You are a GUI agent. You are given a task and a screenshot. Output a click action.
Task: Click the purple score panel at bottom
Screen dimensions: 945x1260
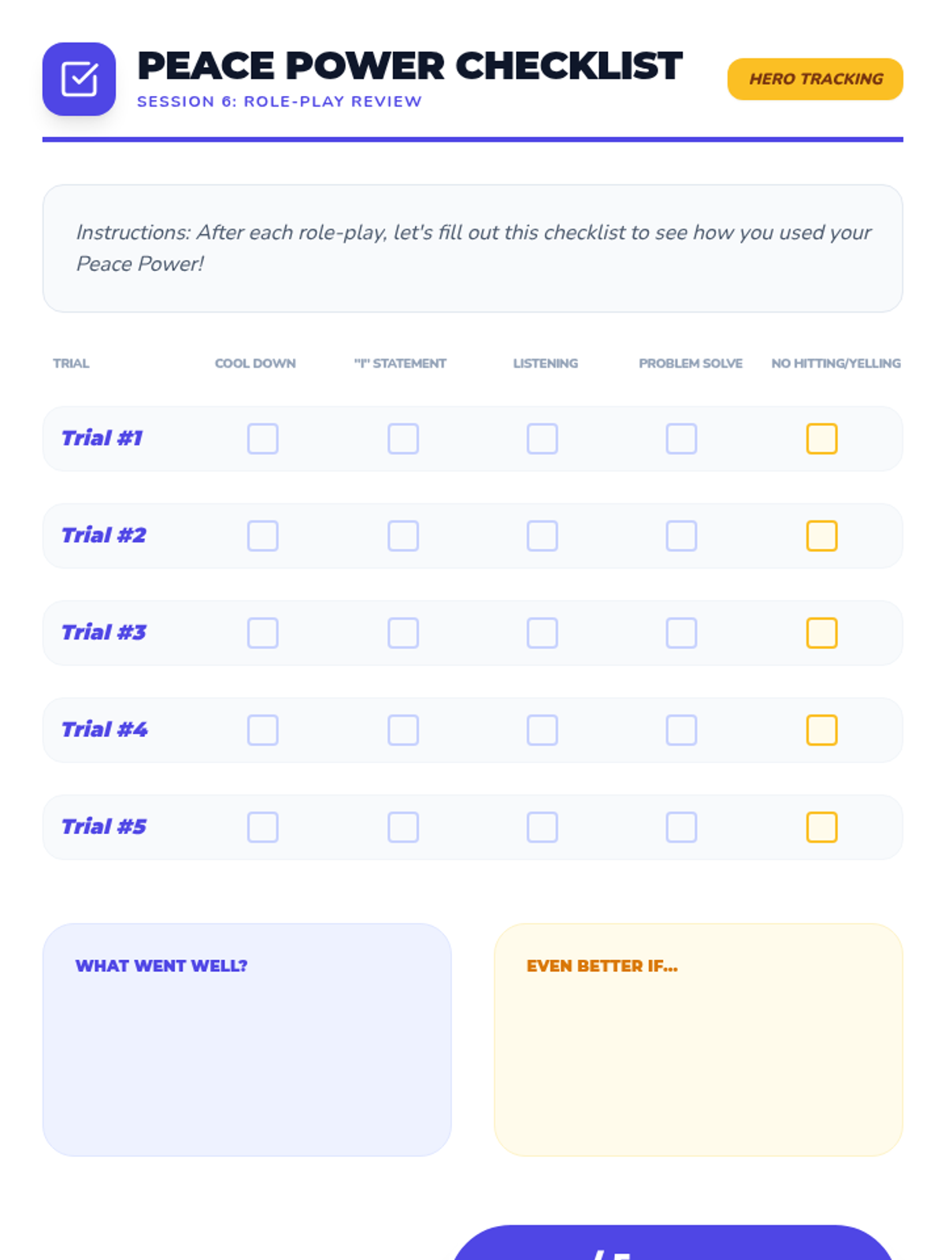tap(673, 1244)
